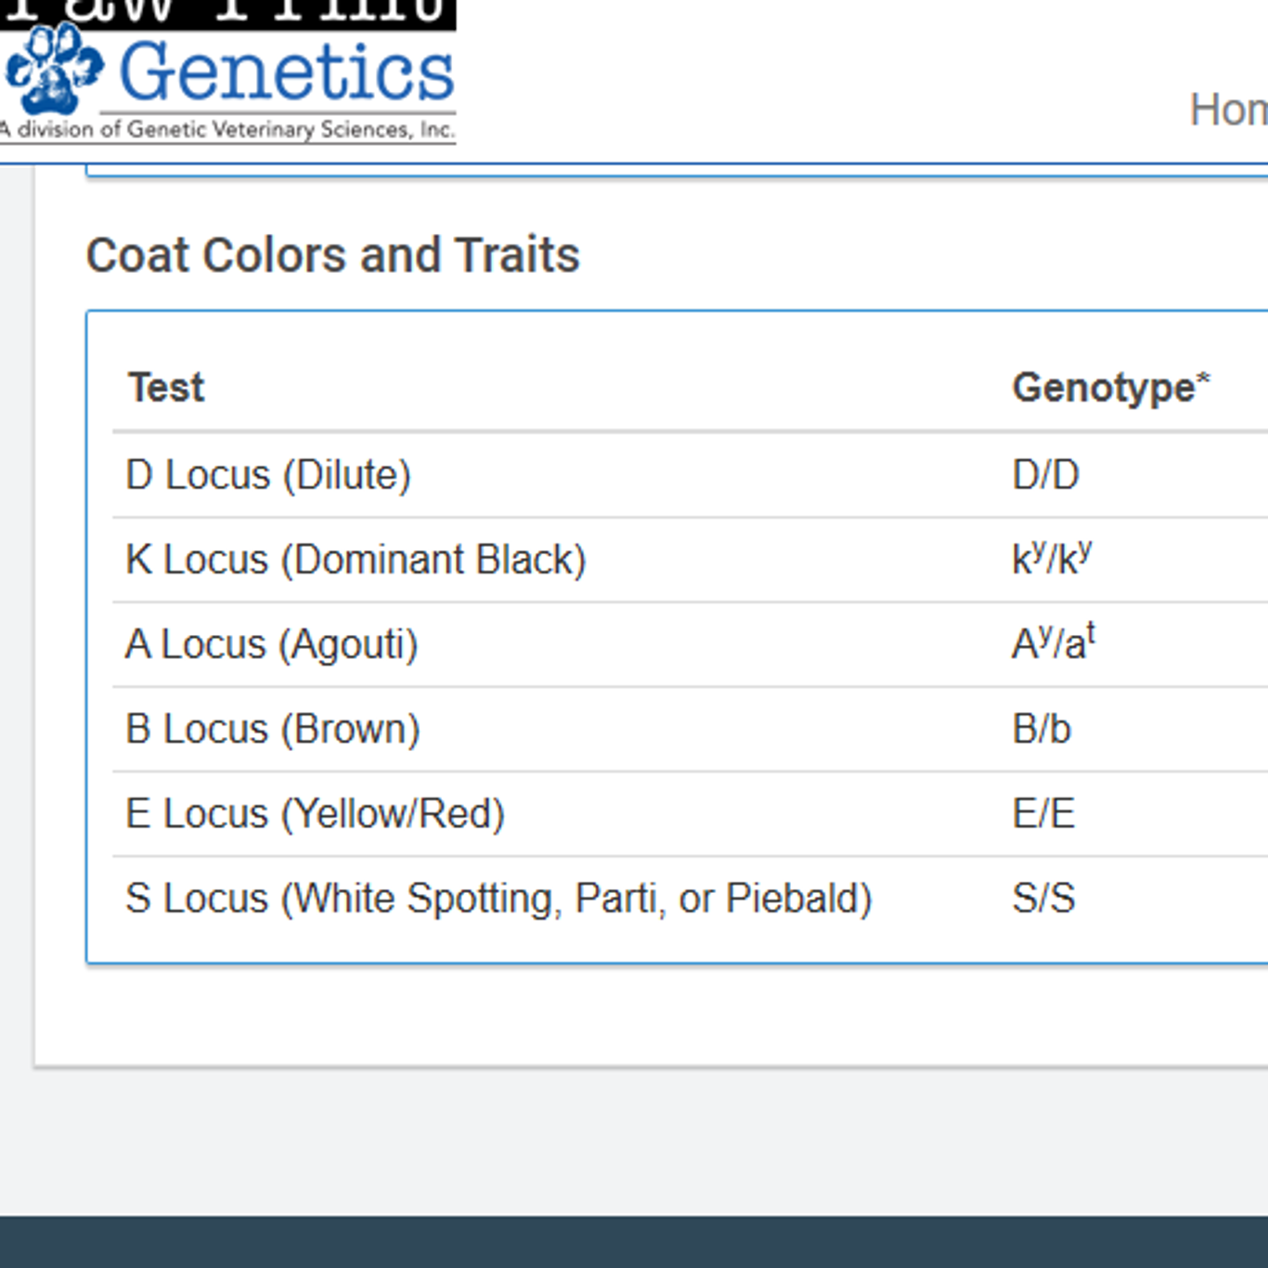Click the B/b genotype value
The width and height of the screenshot is (1268, 1268).
coord(1042,729)
